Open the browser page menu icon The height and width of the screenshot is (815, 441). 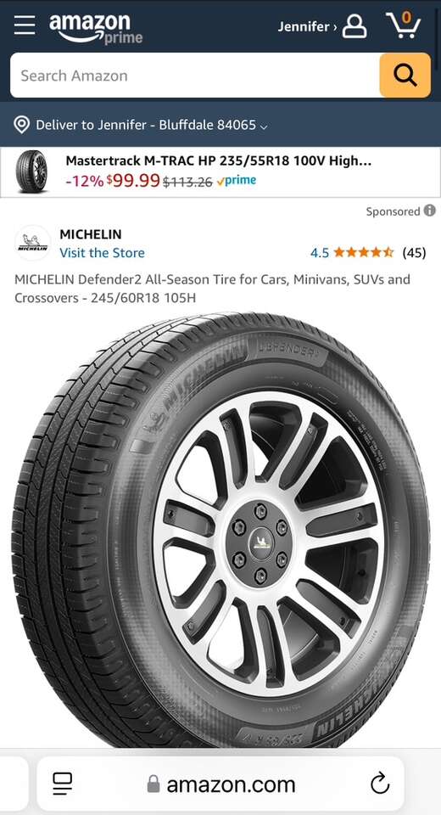click(62, 784)
